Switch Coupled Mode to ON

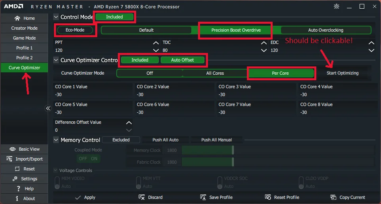[94, 159]
